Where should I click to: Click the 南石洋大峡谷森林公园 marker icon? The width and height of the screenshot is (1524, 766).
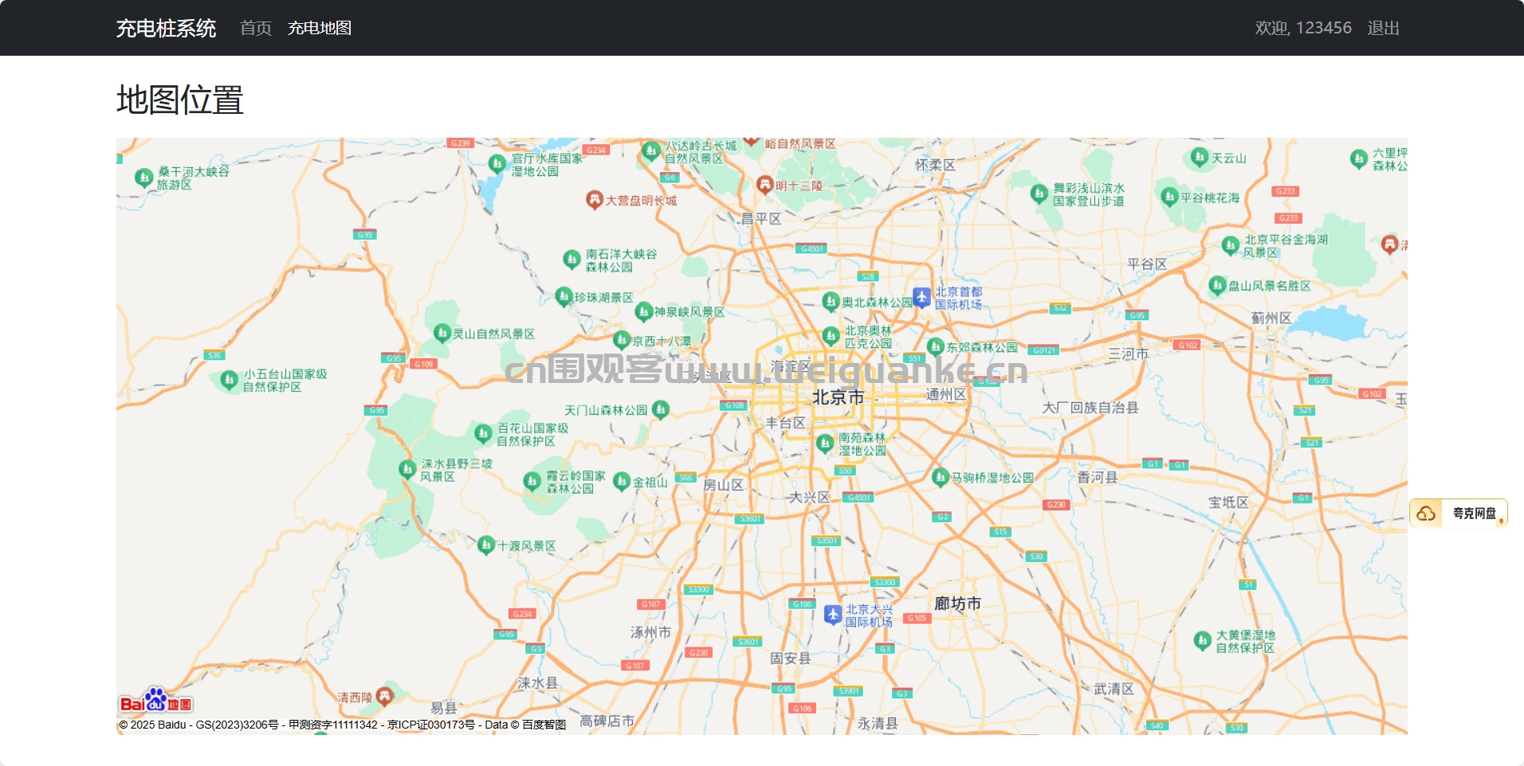tap(571, 260)
